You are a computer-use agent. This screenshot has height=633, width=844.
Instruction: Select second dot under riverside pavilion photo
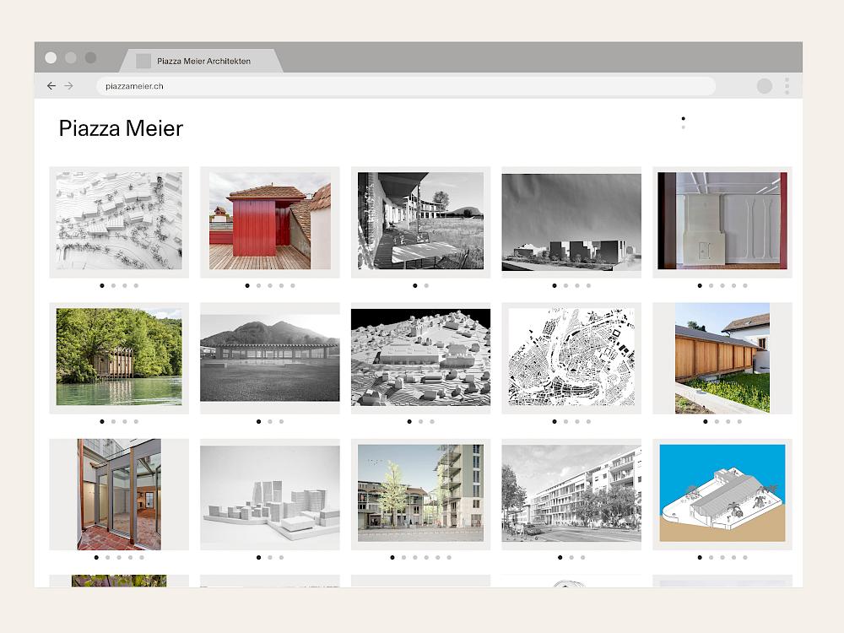(114, 421)
